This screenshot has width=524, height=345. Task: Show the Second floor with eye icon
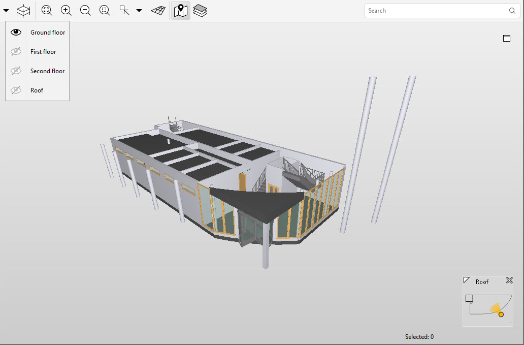(x=16, y=71)
